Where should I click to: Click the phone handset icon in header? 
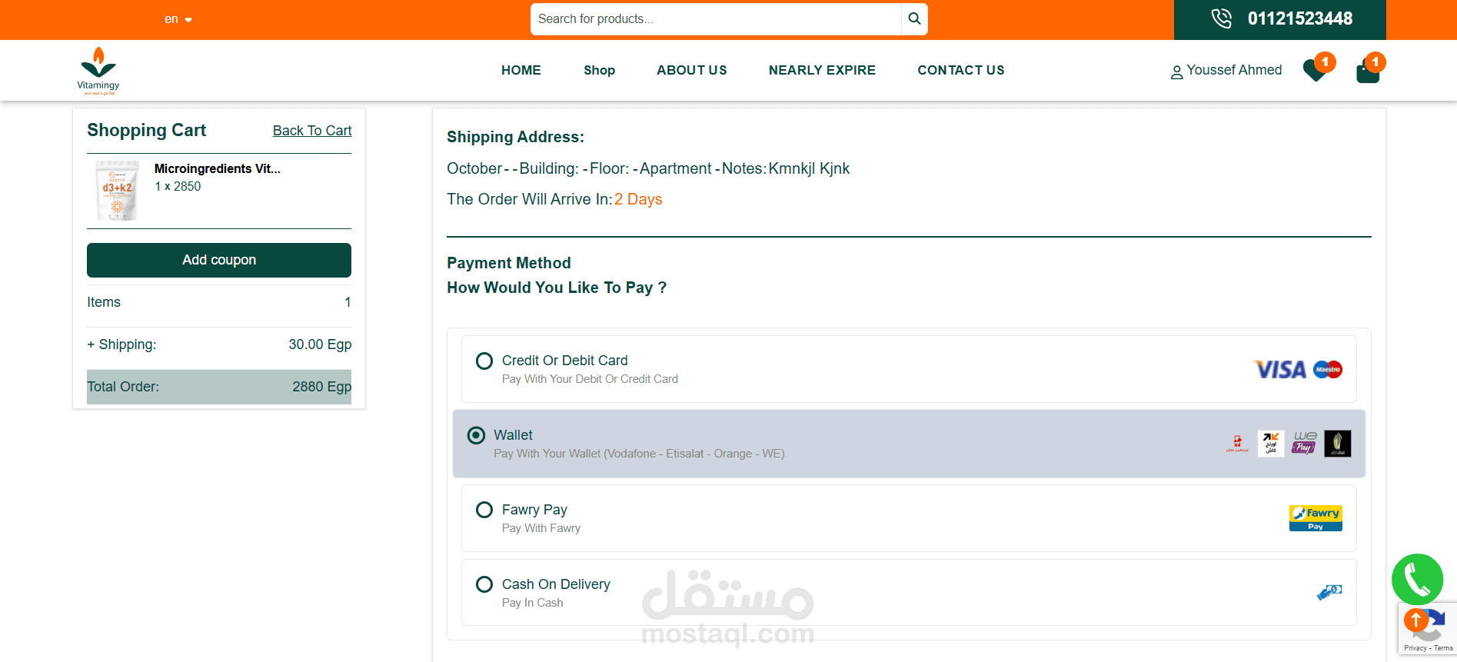pyautogui.click(x=1221, y=18)
